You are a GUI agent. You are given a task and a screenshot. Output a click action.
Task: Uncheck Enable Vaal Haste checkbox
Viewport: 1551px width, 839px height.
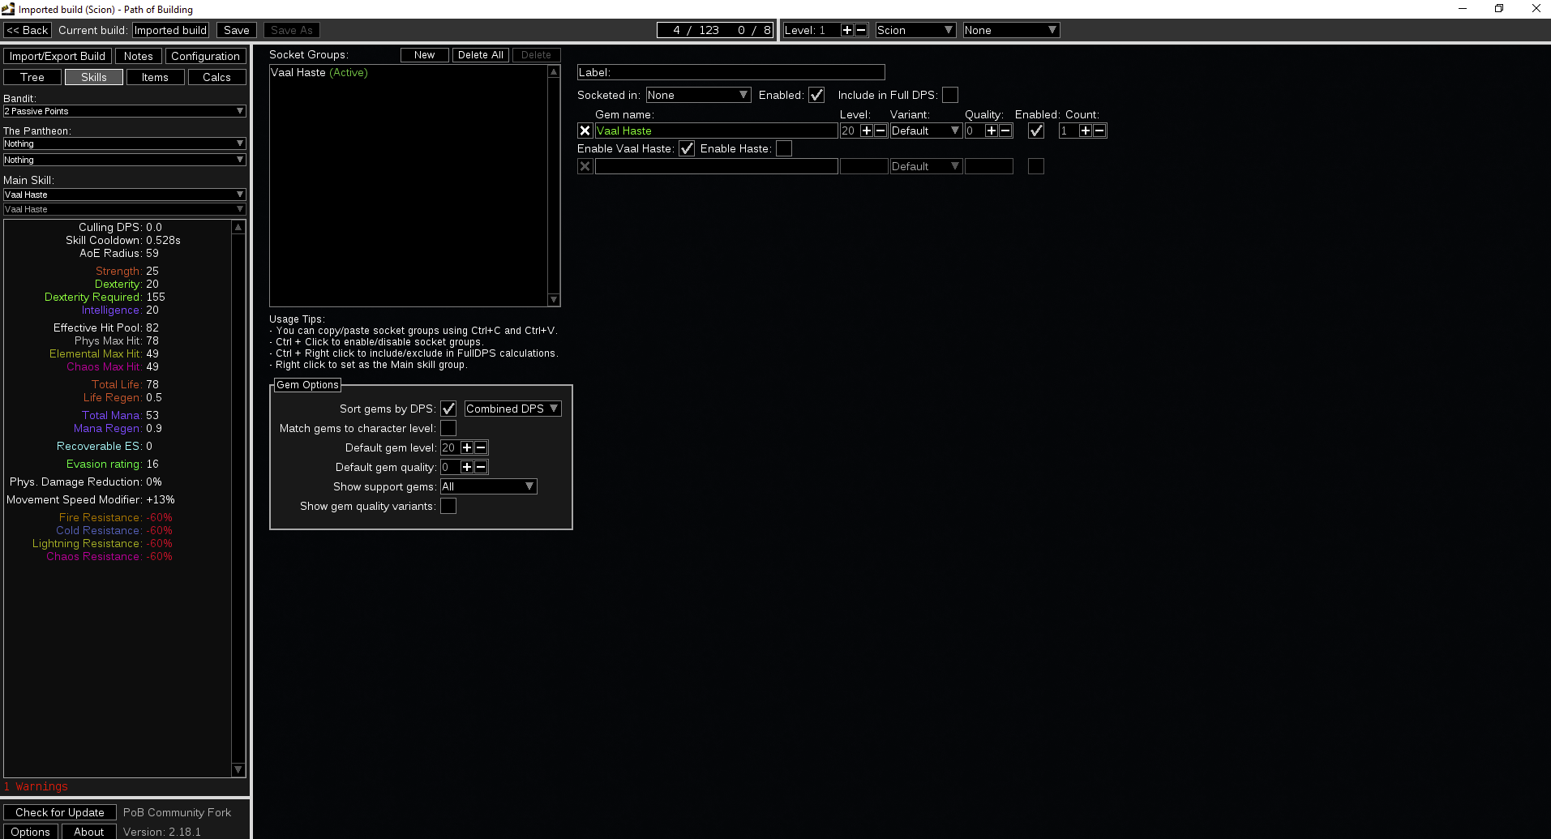click(687, 148)
